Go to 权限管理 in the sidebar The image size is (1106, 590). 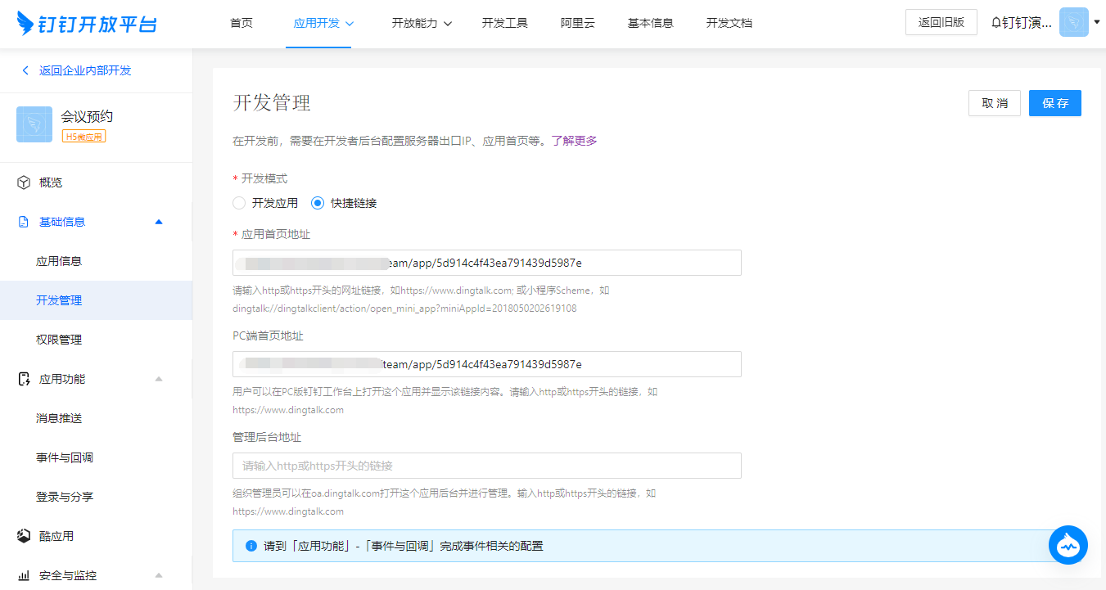point(59,340)
